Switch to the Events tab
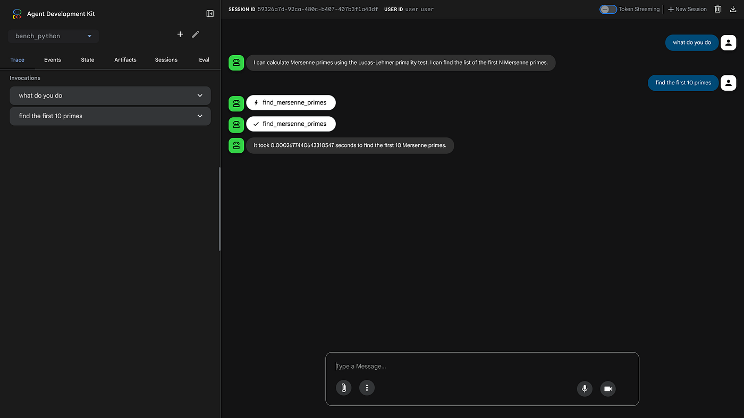This screenshot has width=744, height=418. (53, 60)
